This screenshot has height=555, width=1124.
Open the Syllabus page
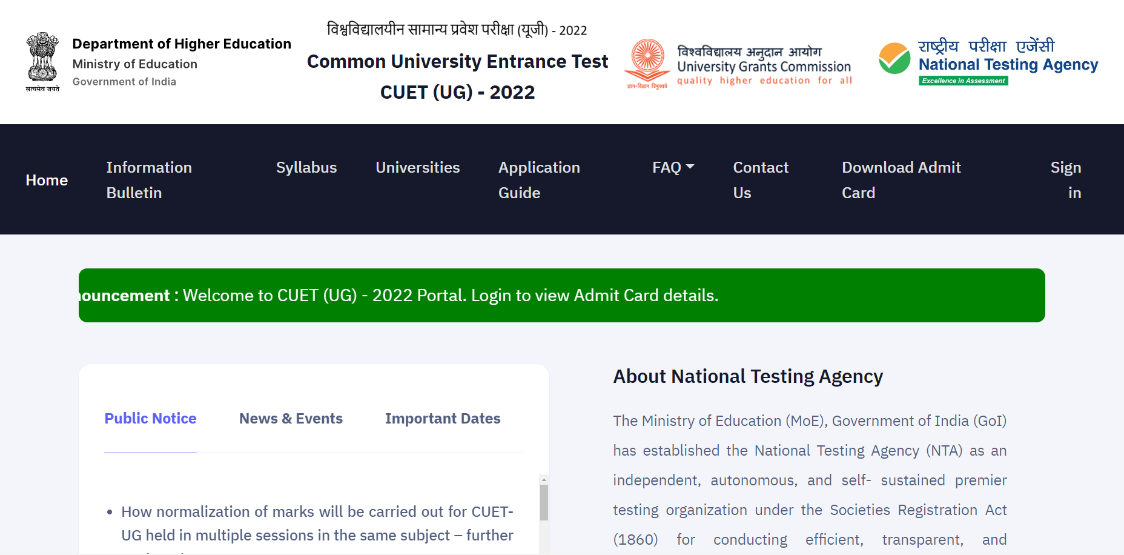pos(306,167)
